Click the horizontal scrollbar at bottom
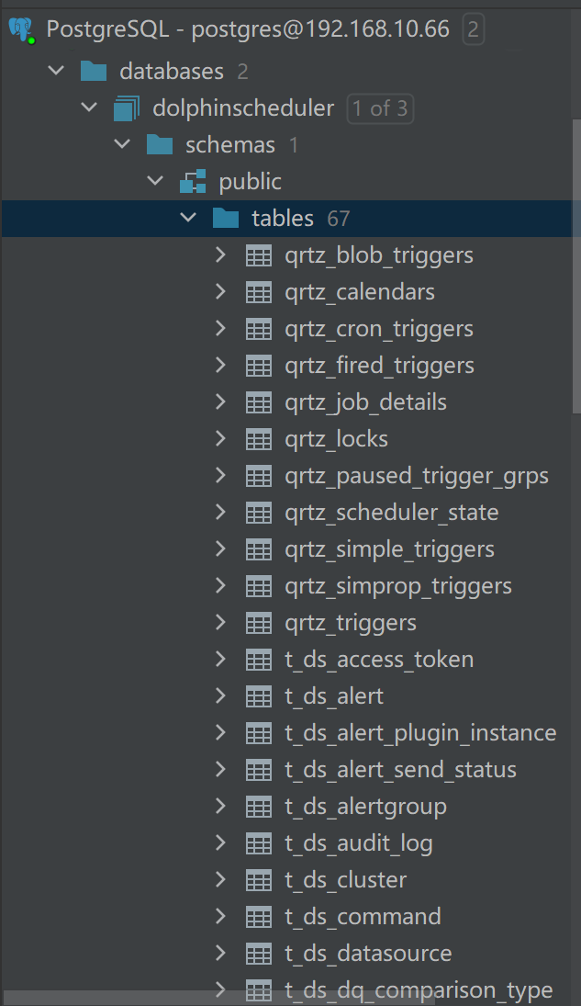Screen dimensions: 581x1006 (220, 998)
